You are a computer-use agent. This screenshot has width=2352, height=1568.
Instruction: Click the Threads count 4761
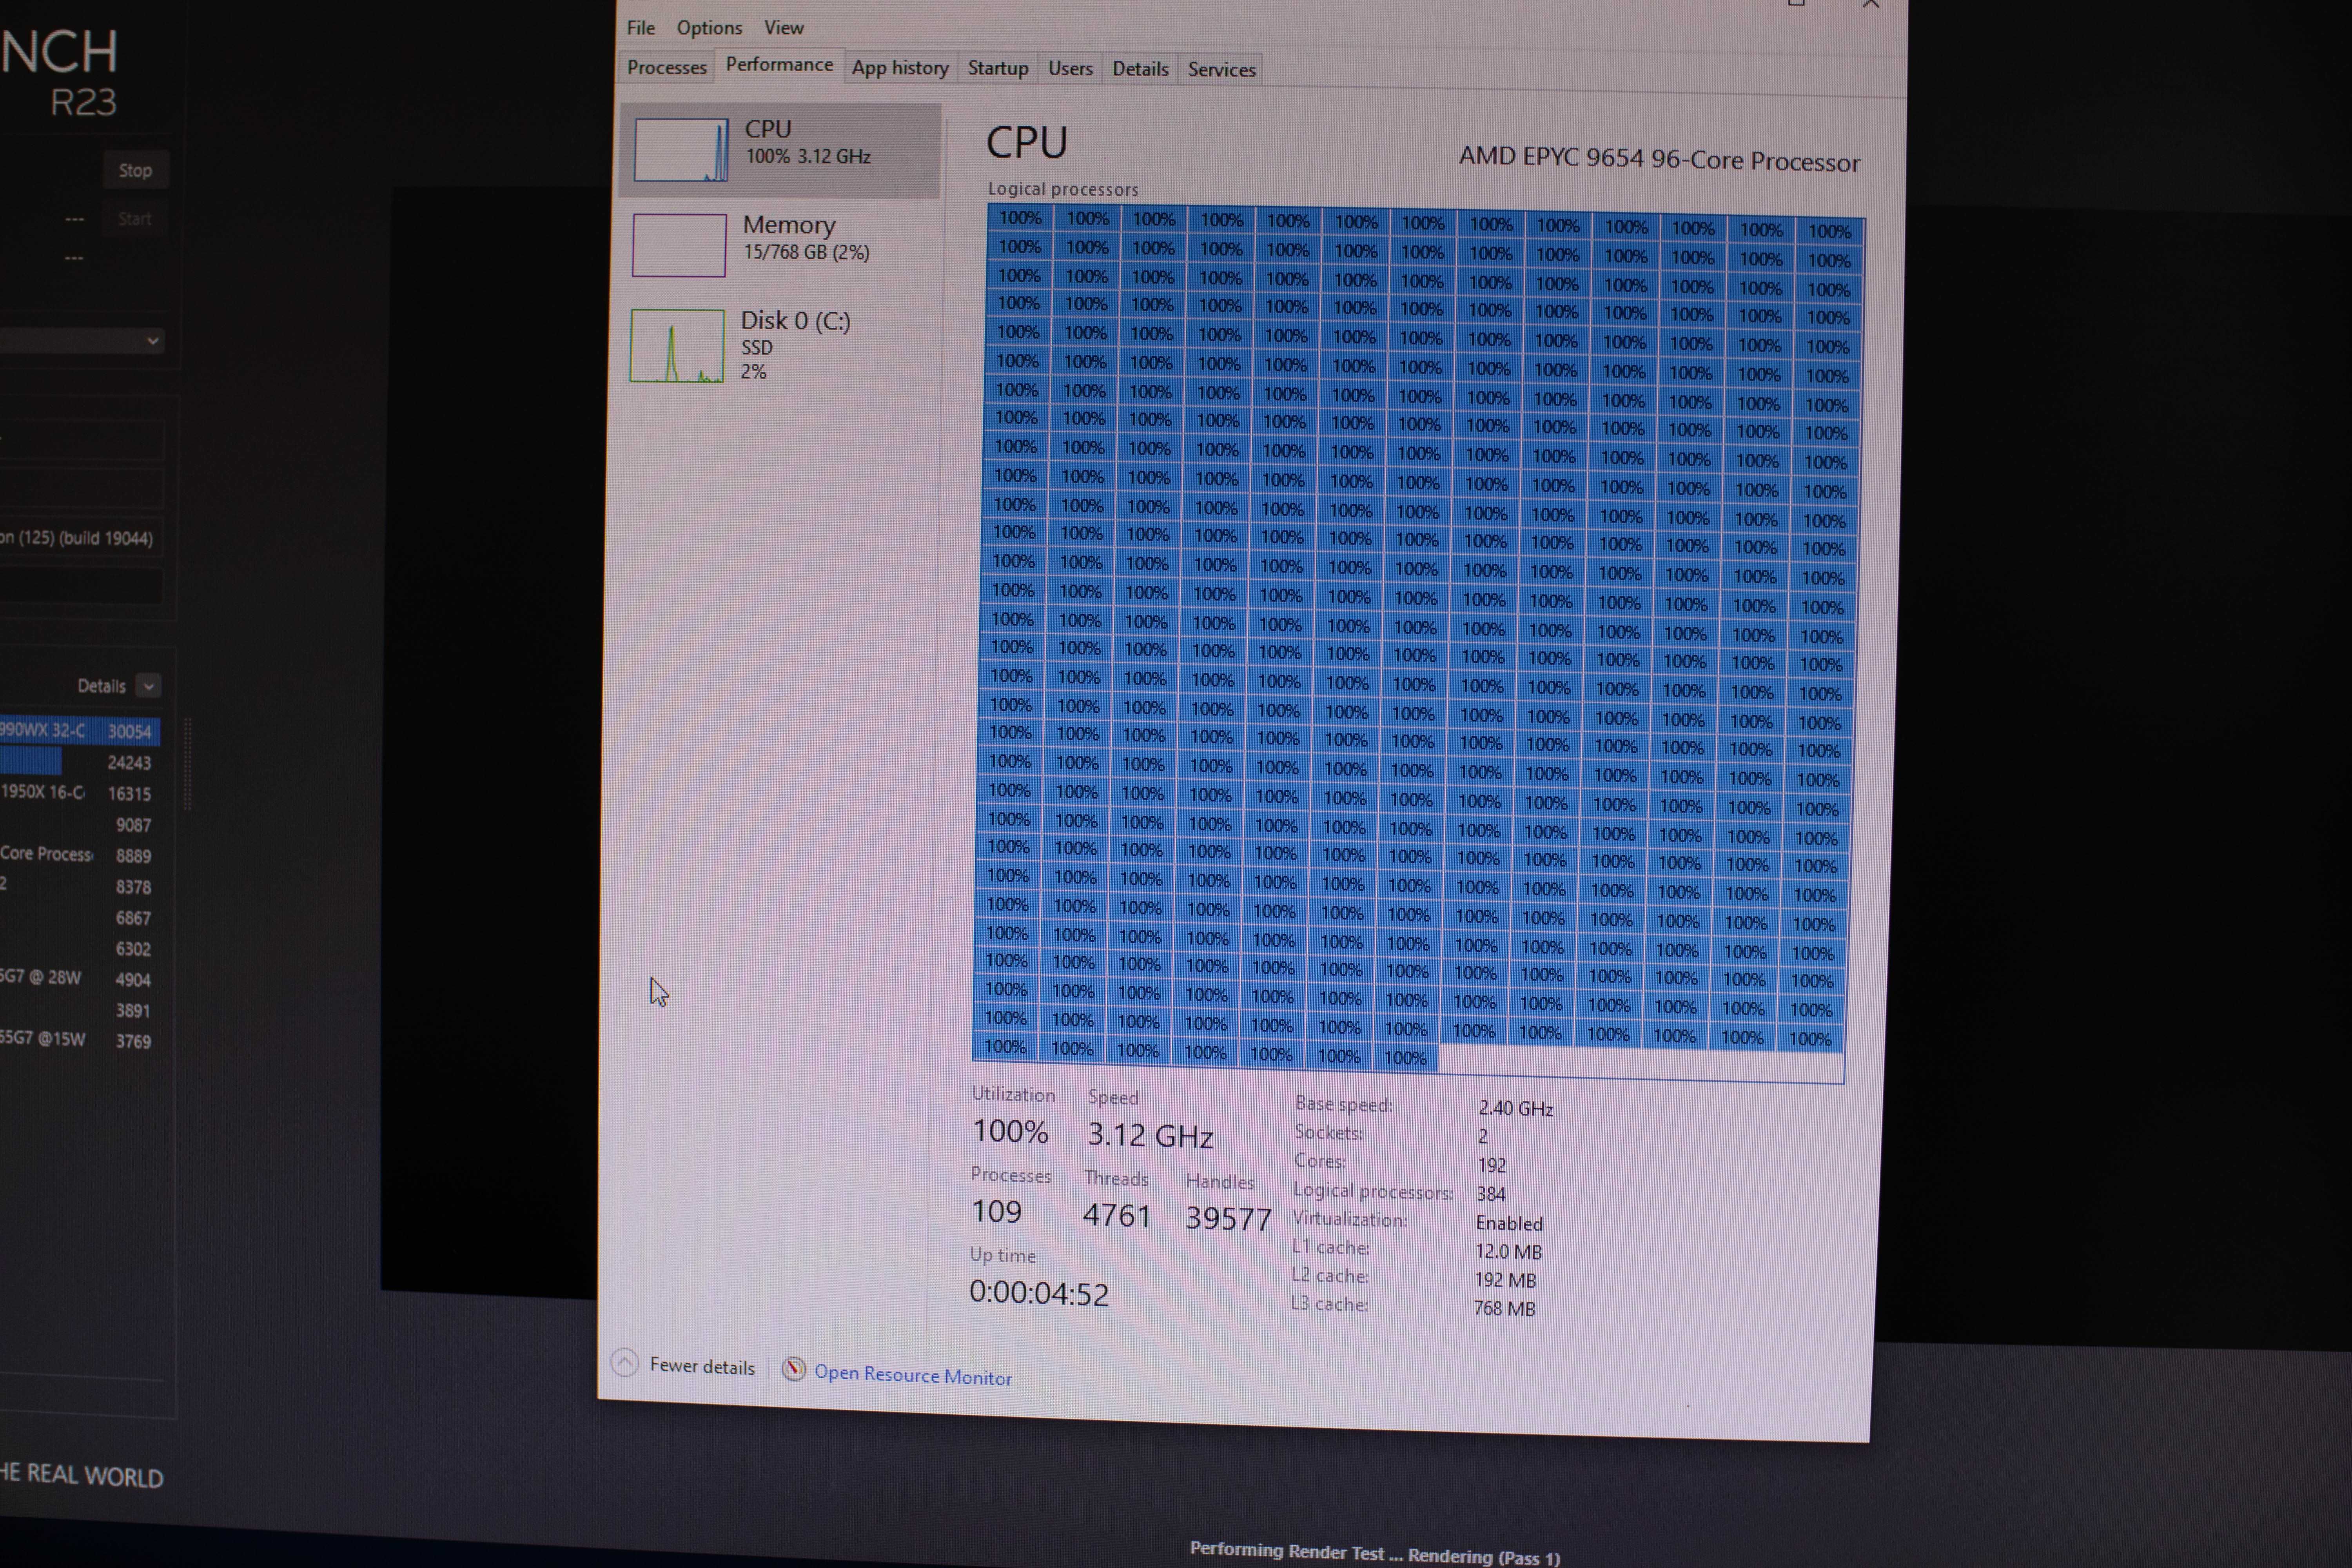[1116, 1216]
